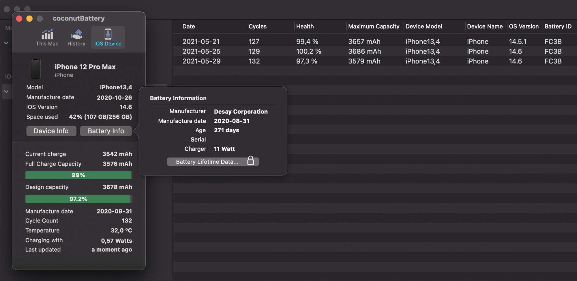This screenshot has width=577, height=281.
Task: Click the 2020-10-26 manufacture date value
Action: point(115,98)
